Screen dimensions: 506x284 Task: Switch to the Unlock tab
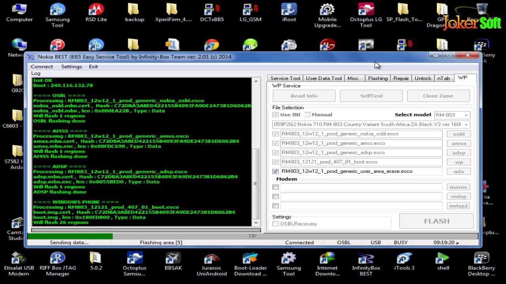pyautogui.click(x=423, y=78)
